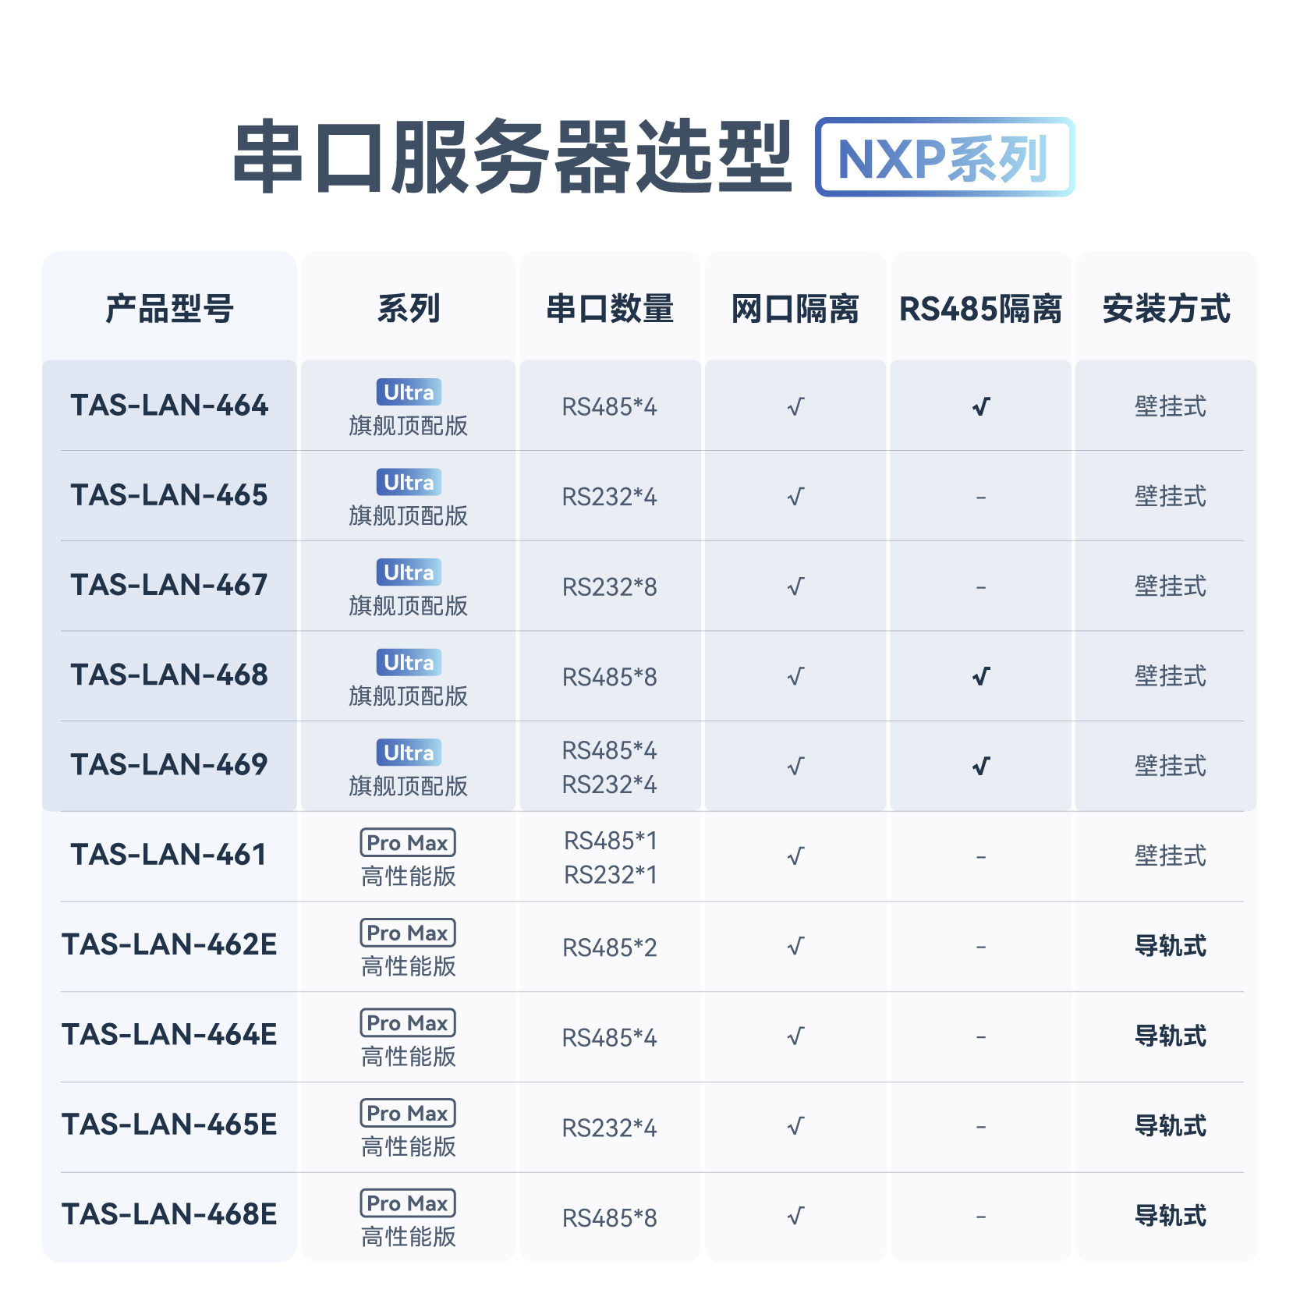Click the Ultra badge for TAS-LAN-465
The width and height of the screenshot is (1300, 1300).
click(409, 483)
